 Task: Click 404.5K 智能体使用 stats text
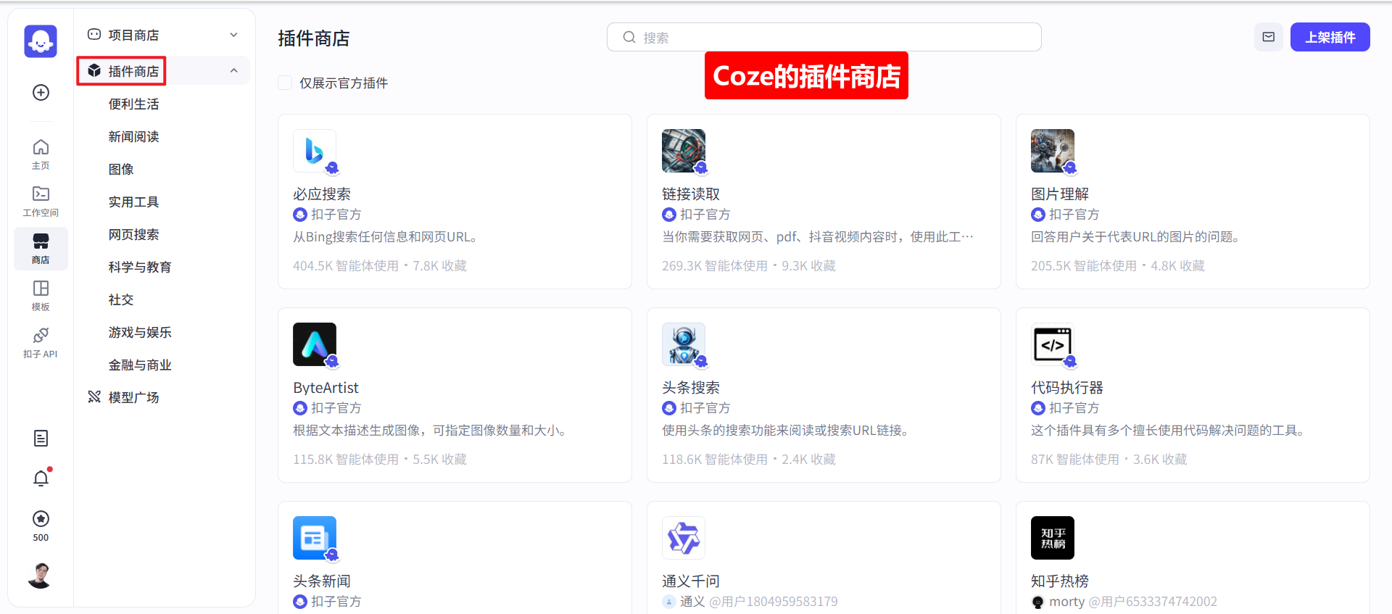point(346,266)
